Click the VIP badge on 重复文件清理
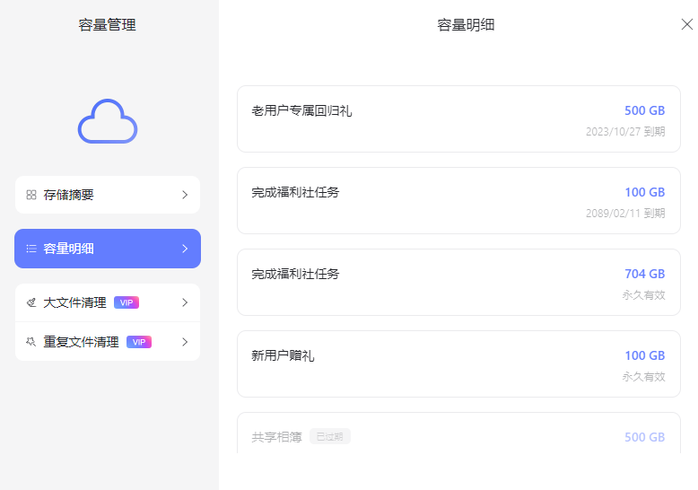 139,342
